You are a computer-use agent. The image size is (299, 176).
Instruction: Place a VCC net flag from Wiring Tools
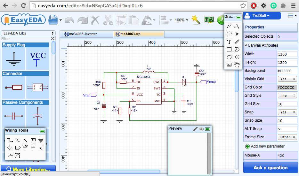(x=25, y=148)
